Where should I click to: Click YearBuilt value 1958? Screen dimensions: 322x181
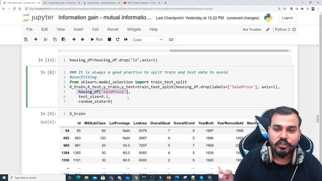tap(209, 145)
